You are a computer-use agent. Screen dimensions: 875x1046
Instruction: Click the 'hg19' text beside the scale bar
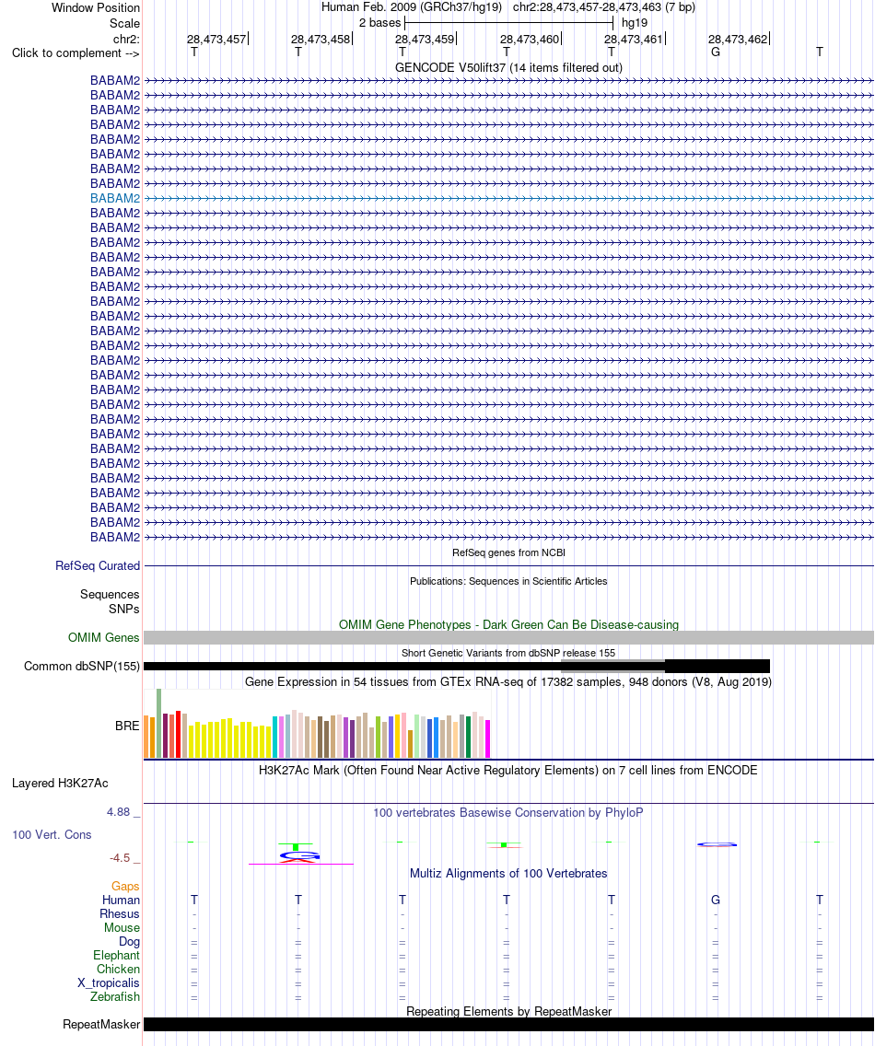[634, 23]
